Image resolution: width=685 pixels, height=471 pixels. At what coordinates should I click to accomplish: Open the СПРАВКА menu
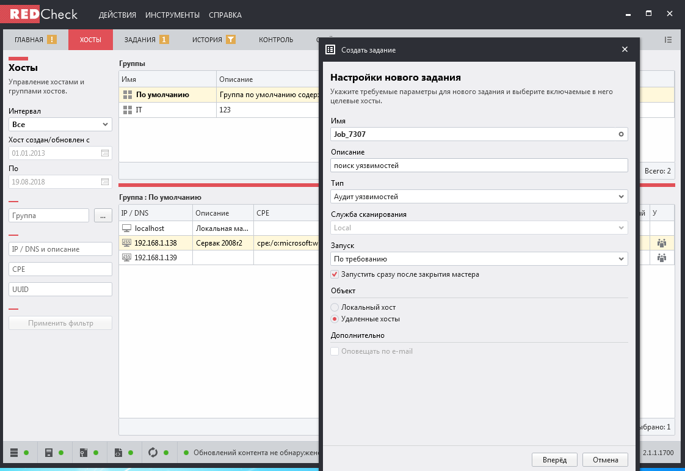[x=225, y=15]
